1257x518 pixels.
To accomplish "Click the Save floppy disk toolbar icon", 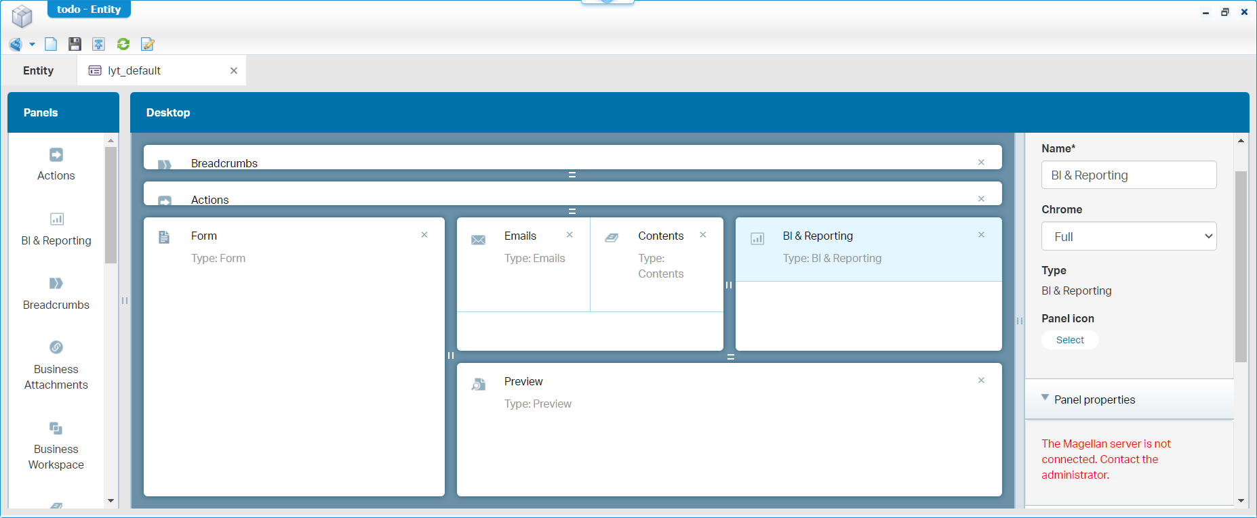I will point(75,44).
